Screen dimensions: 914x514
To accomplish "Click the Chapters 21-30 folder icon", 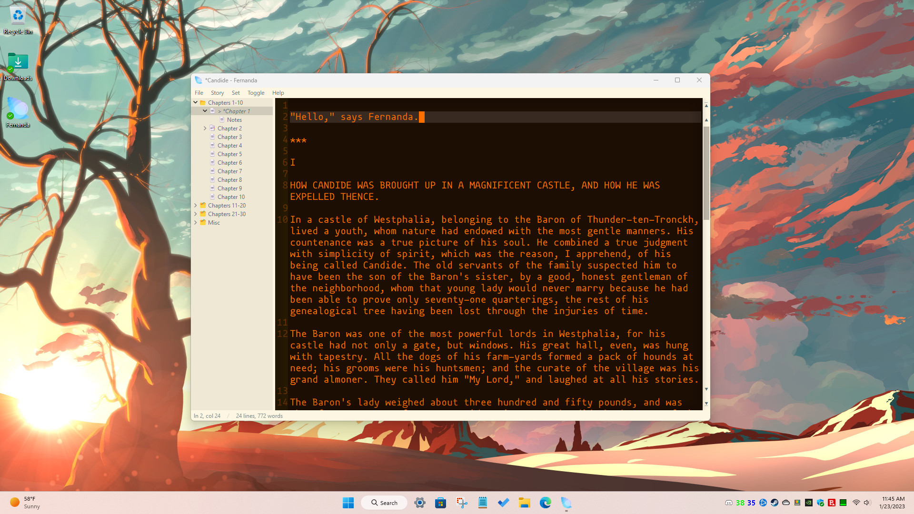I will coord(203,214).
